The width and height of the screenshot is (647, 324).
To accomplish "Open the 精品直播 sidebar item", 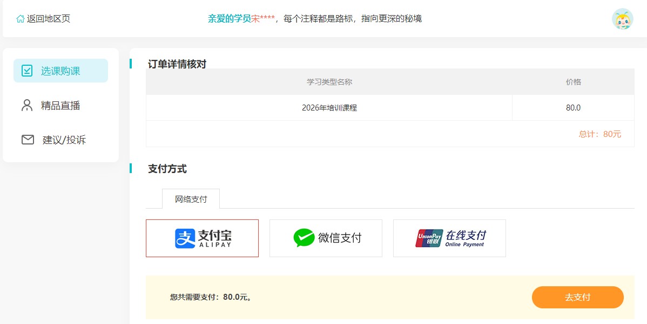I will pos(60,105).
